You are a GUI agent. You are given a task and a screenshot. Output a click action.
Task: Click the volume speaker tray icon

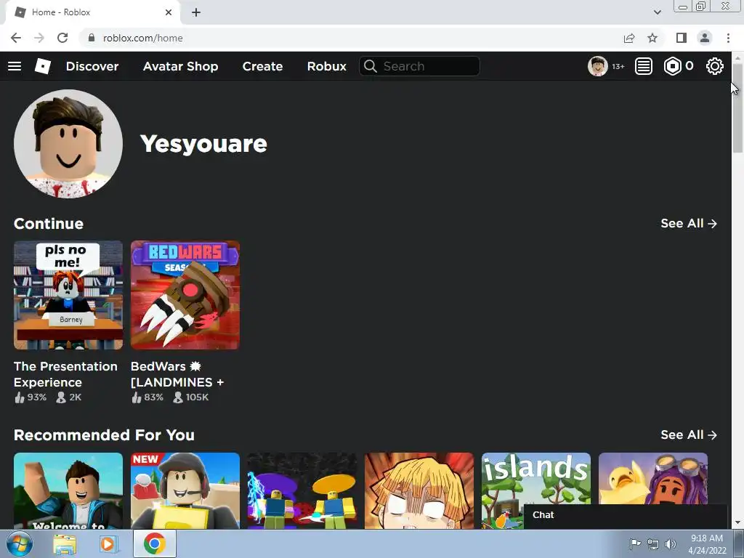point(671,544)
